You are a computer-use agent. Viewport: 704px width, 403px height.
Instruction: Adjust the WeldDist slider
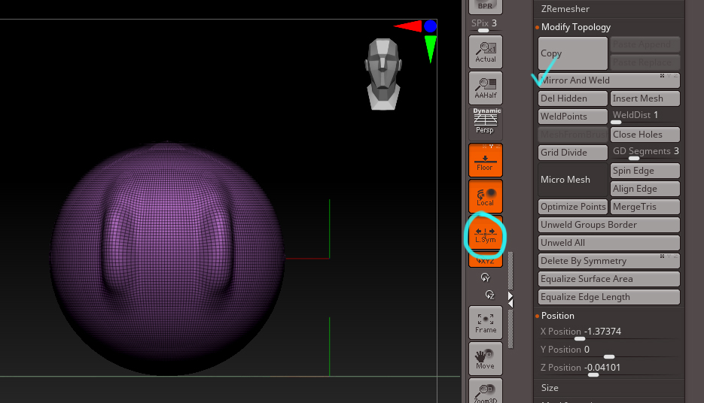tap(645, 117)
